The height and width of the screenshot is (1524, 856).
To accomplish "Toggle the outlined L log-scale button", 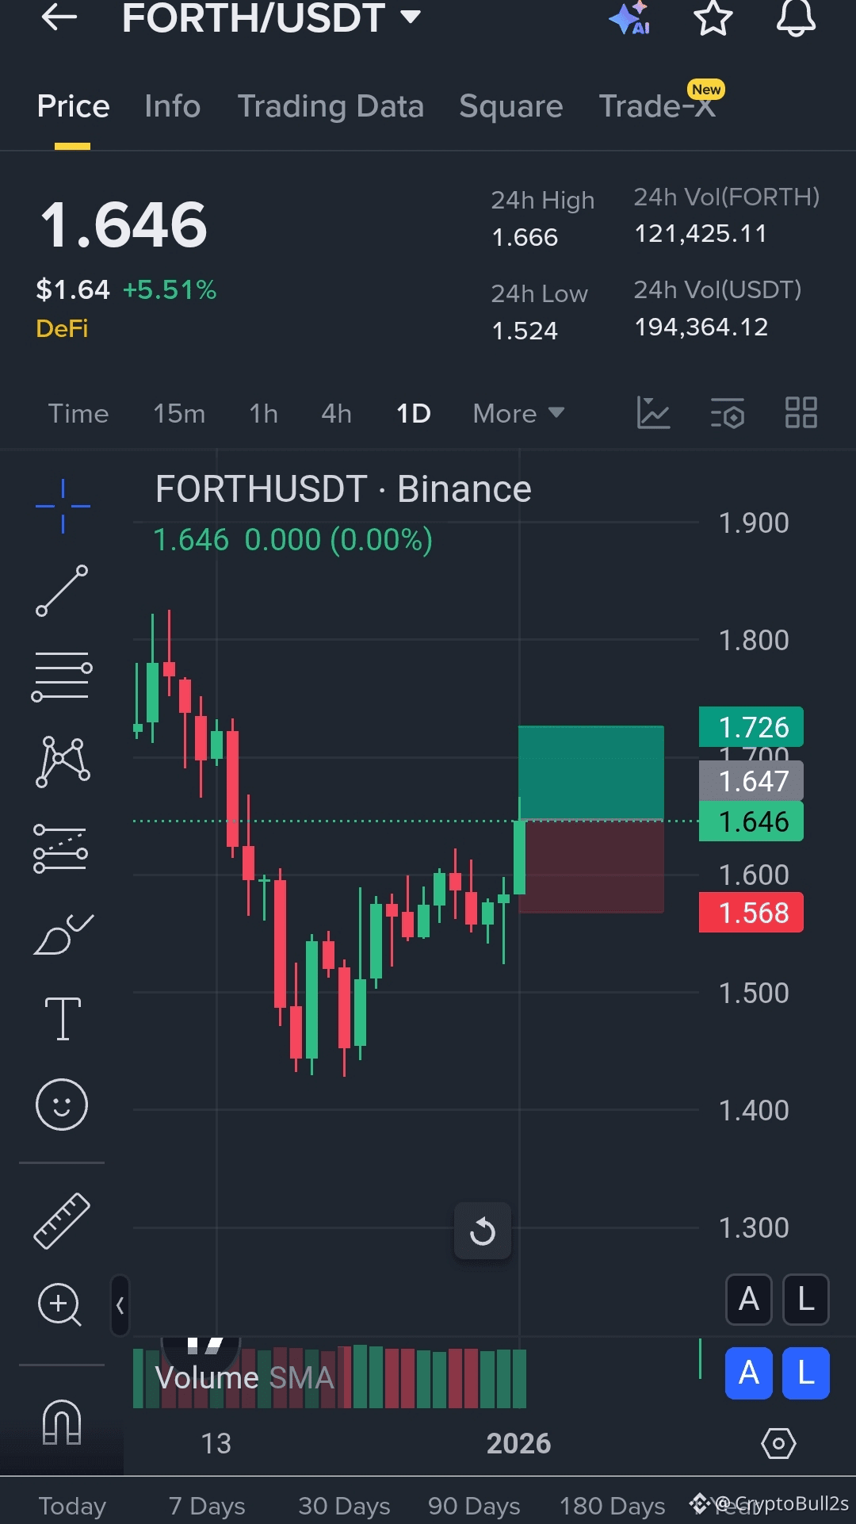I will [x=806, y=1300].
